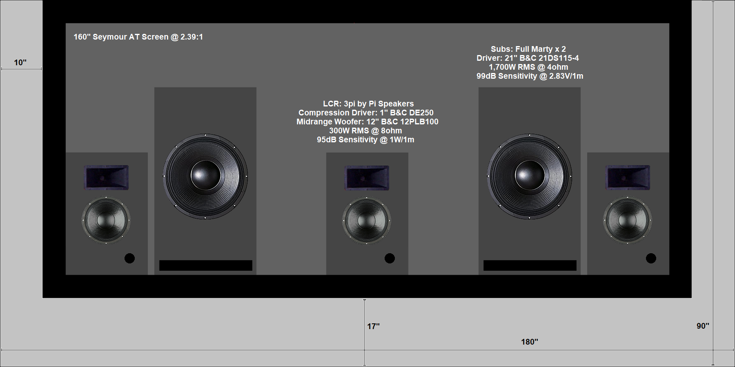Screen dimensions: 735x367
Task: Click the left speaker's round bass port
Action: 129,258
